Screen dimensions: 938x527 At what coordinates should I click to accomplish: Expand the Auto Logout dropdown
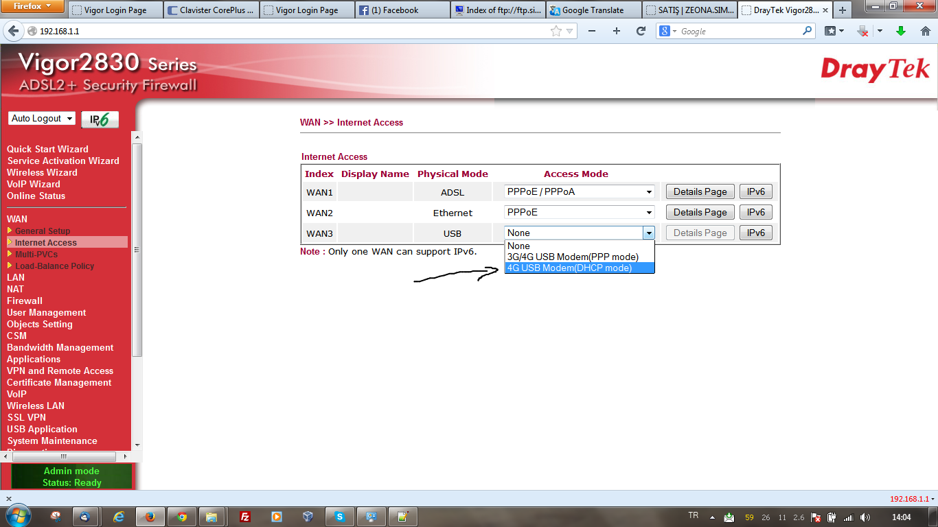pyautogui.click(x=42, y=119)
